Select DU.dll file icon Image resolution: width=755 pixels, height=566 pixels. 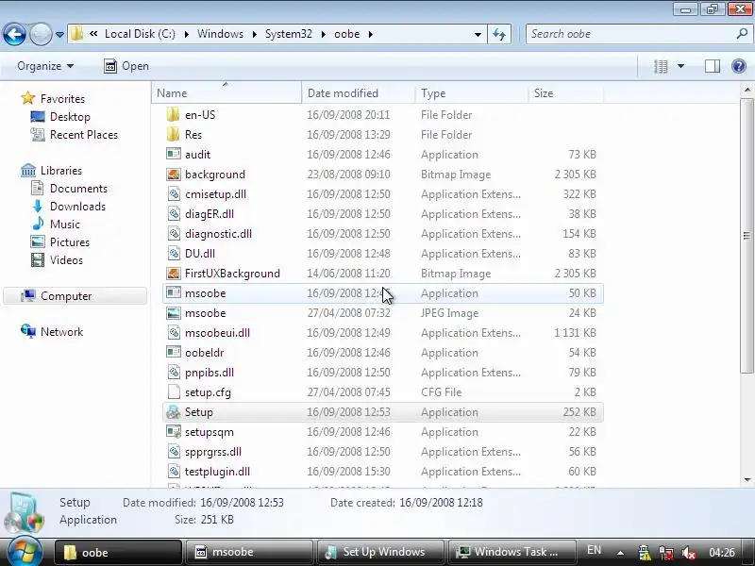pos(174,253)
